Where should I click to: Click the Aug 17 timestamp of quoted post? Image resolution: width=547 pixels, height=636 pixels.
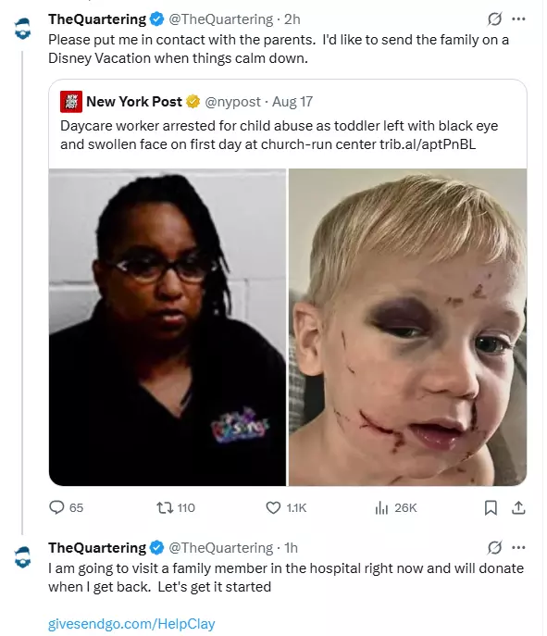point(292,102)
